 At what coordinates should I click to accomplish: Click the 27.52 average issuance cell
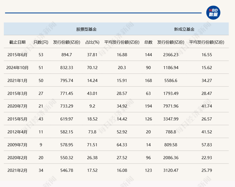click(x=122, y=158)
